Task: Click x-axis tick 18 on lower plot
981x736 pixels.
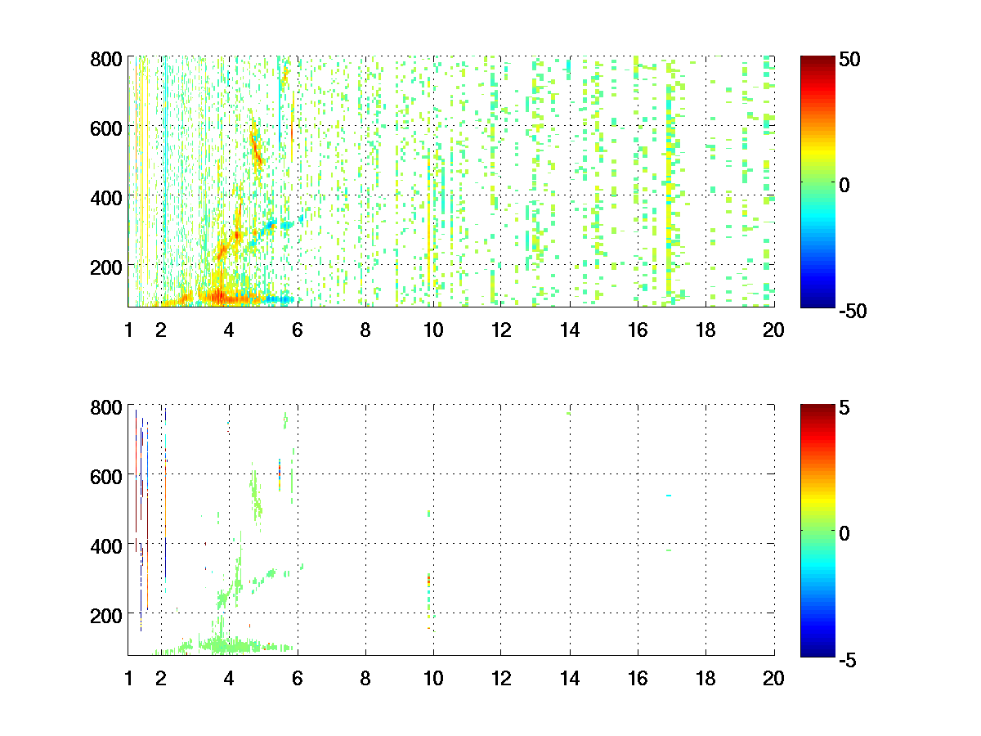Action: coord(706,678)
